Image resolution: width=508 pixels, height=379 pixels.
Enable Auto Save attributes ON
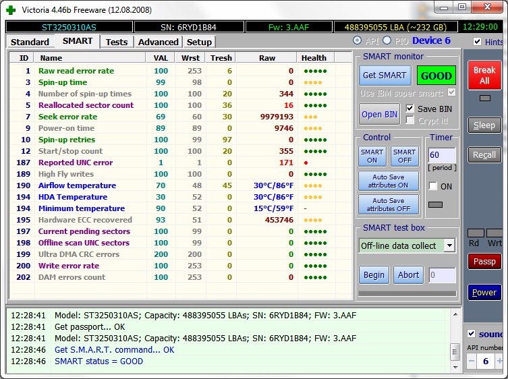(x=388, y=181)
